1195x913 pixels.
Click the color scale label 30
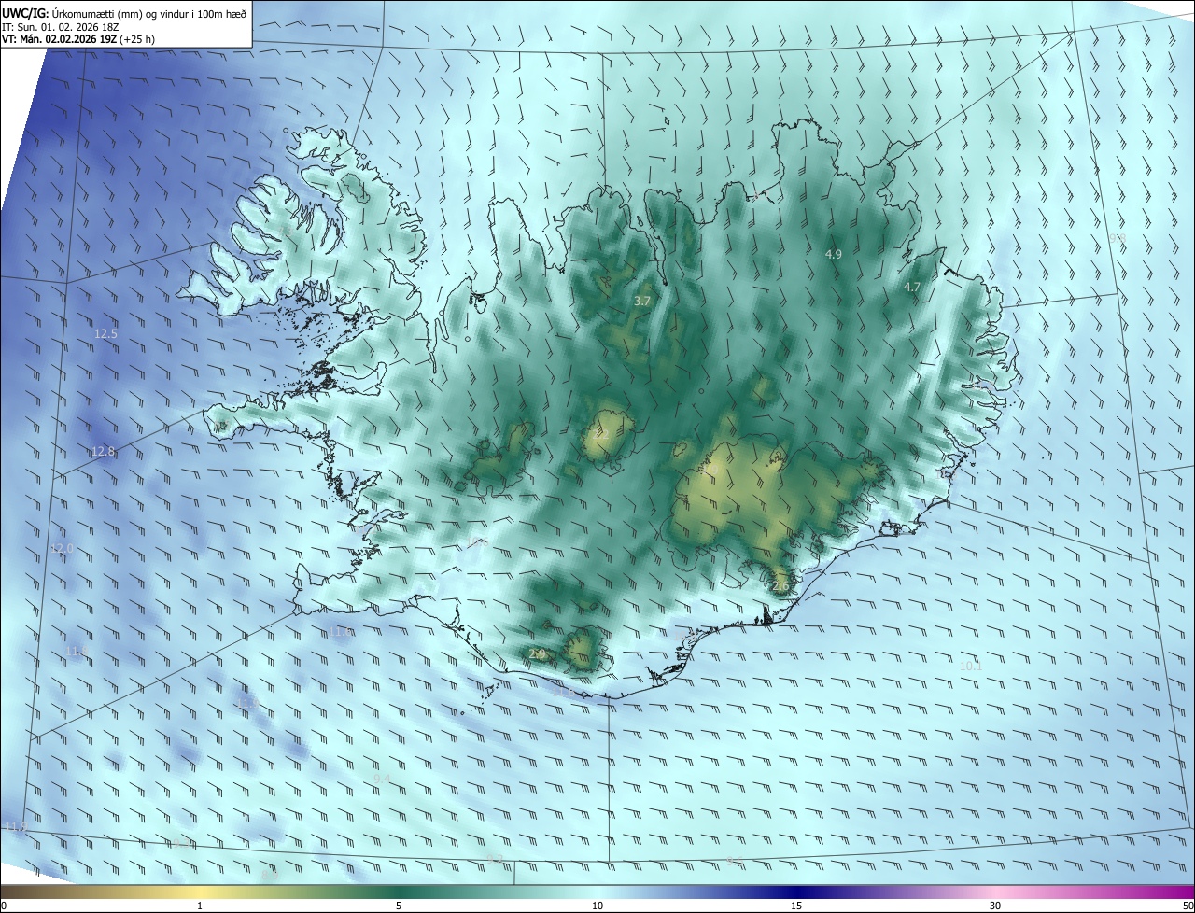tap(995, 906)
